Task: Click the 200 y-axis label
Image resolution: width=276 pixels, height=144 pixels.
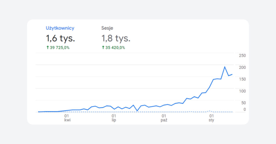Action: [x=242, y=67]
